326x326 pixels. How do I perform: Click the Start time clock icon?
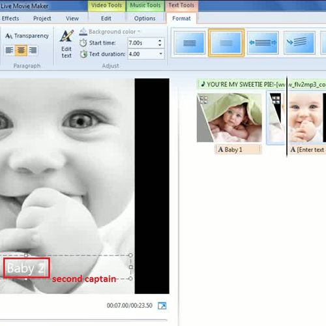coord(83,43)
